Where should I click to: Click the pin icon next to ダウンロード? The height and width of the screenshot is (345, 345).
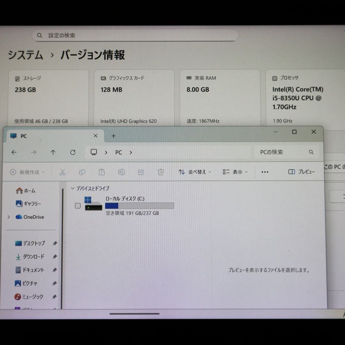[54, 257]
